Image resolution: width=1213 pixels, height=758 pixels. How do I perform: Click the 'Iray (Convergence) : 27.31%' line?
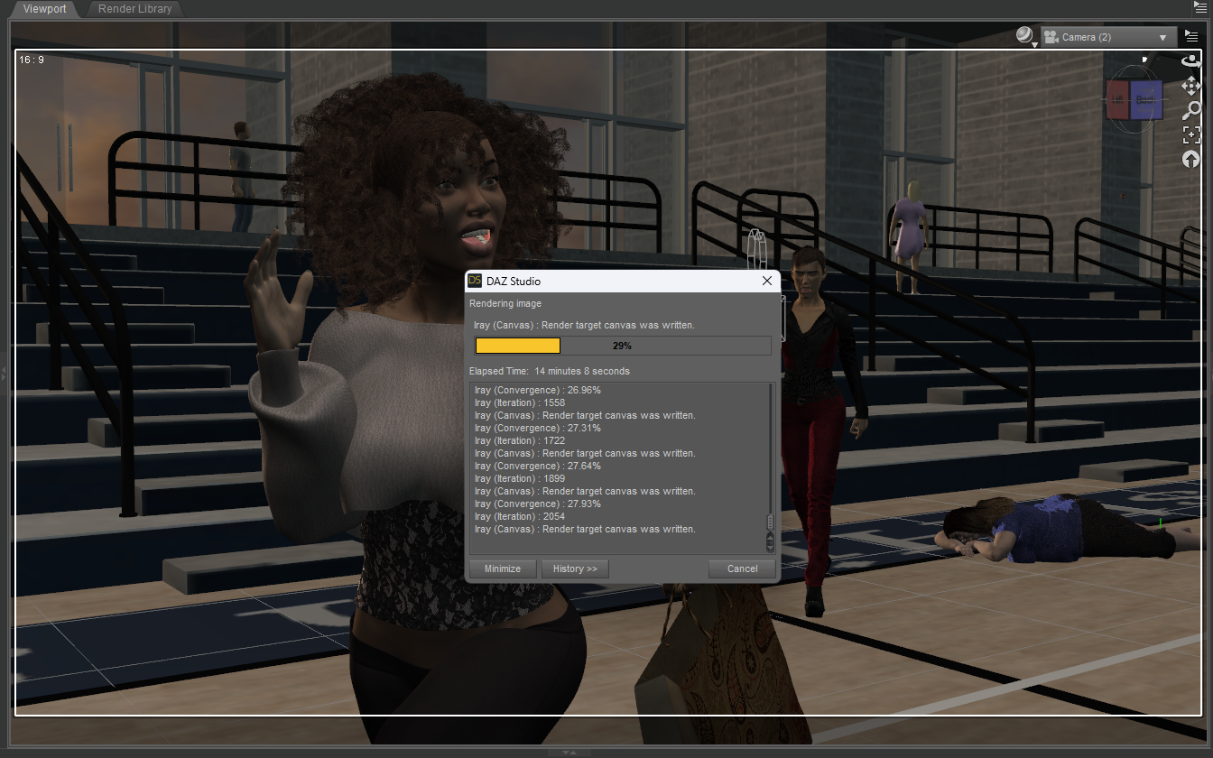(x=537, y=428)
